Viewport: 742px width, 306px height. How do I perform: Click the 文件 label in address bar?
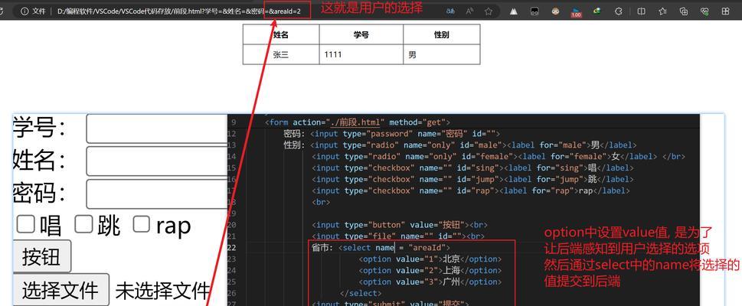[x=39, y=11]
